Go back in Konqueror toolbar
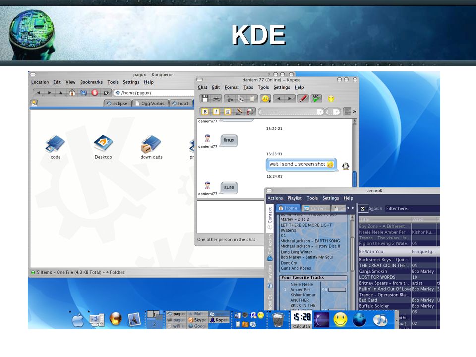476x357 pixels. point(39,93)
